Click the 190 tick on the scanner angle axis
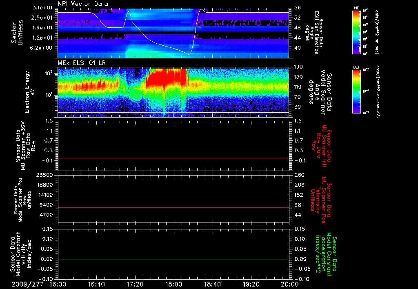Screen dimensions: 418x289 tap(299, 67)
